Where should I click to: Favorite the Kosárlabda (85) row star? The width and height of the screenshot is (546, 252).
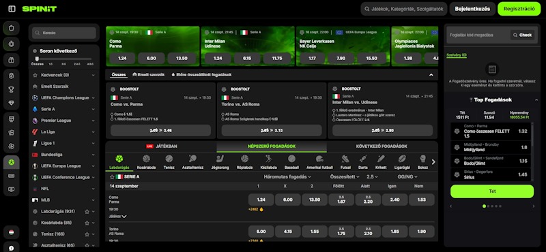(x=87, y=223)
